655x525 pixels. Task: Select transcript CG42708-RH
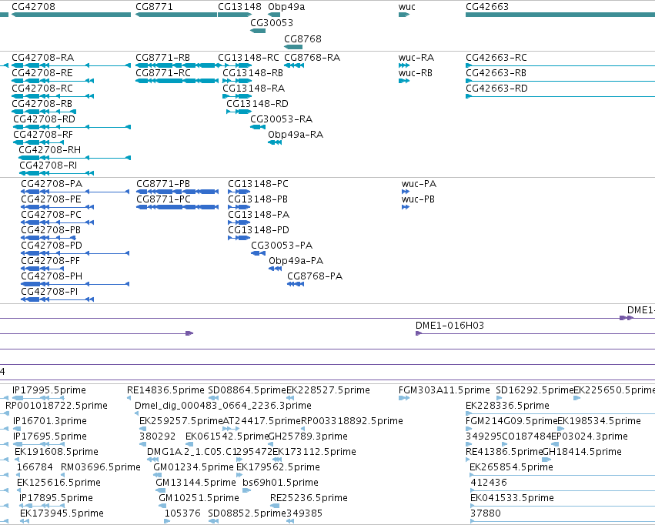coord(50,150)
